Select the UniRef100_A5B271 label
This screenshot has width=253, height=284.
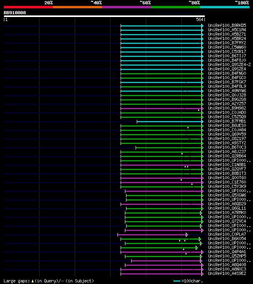coord(227,34)
